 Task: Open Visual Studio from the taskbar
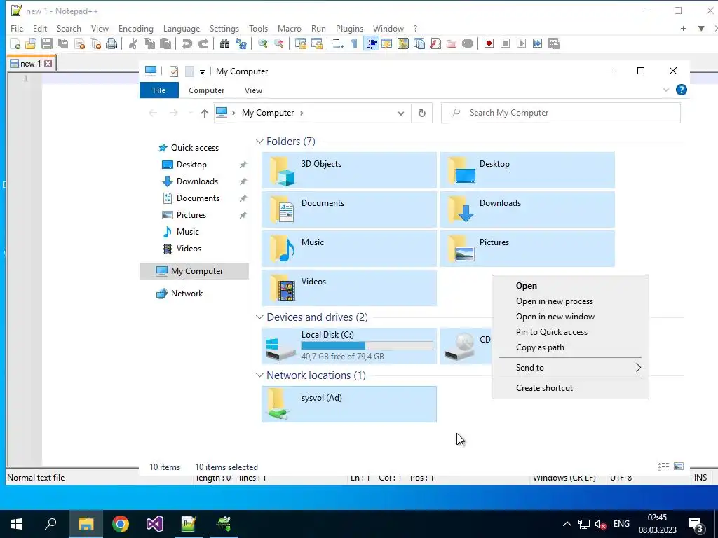pos(155,524)
